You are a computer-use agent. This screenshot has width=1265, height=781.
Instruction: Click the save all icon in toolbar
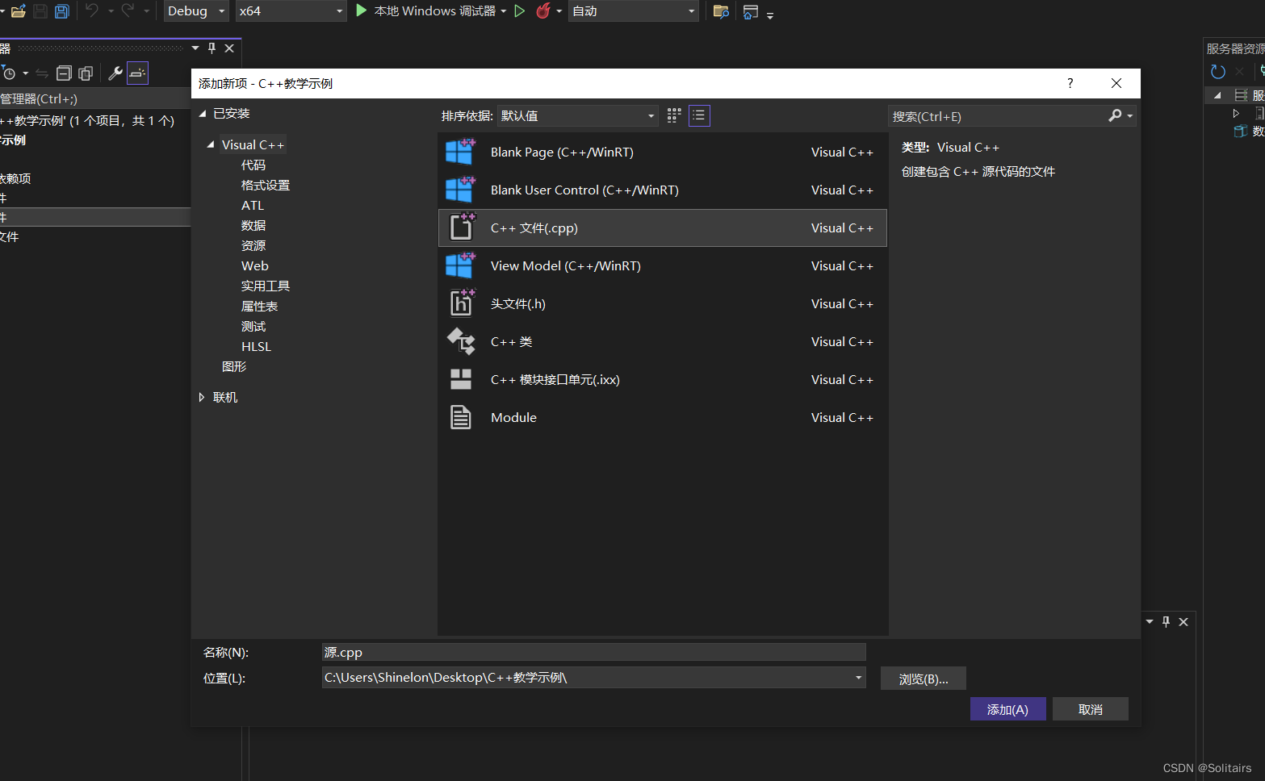point(61,11)
